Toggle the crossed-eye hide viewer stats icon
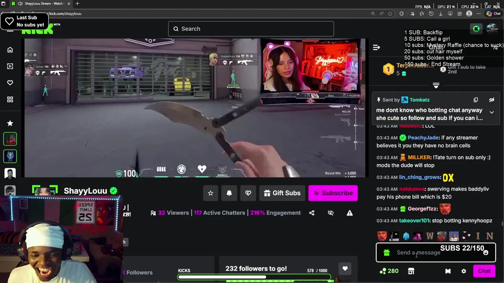 (331, 213)
